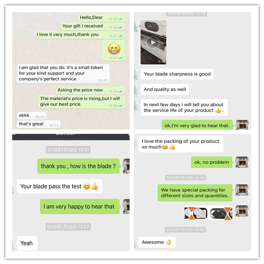
Task: Open the round white packing photo
Action: 196,212
